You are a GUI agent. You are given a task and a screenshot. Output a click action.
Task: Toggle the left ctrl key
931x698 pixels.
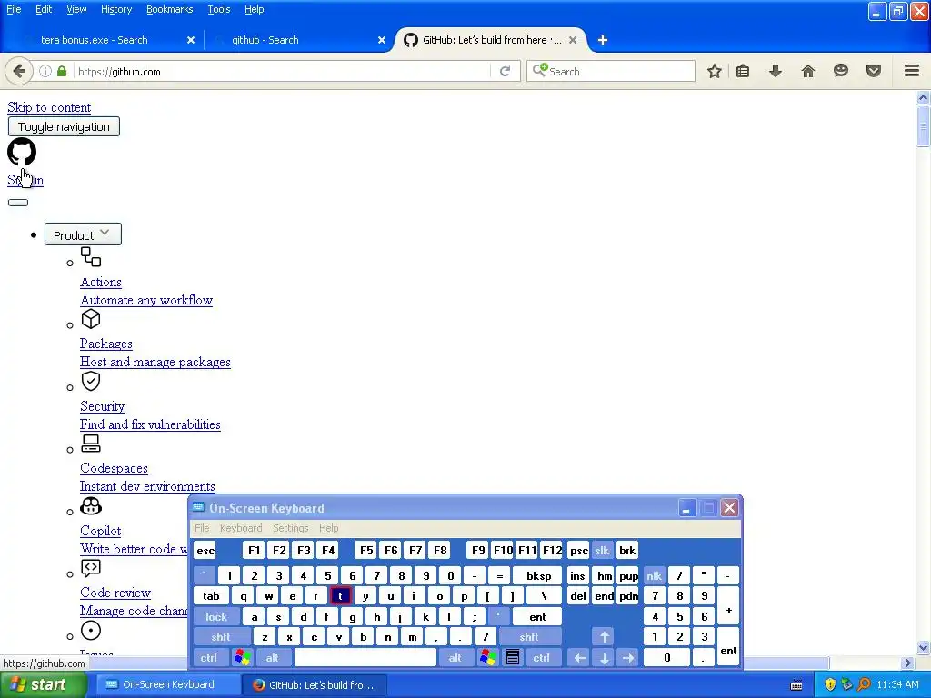(x=208, y=658)
